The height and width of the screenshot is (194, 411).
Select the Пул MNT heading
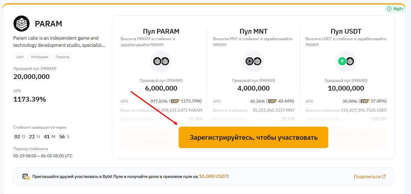(x=253, y=31)
